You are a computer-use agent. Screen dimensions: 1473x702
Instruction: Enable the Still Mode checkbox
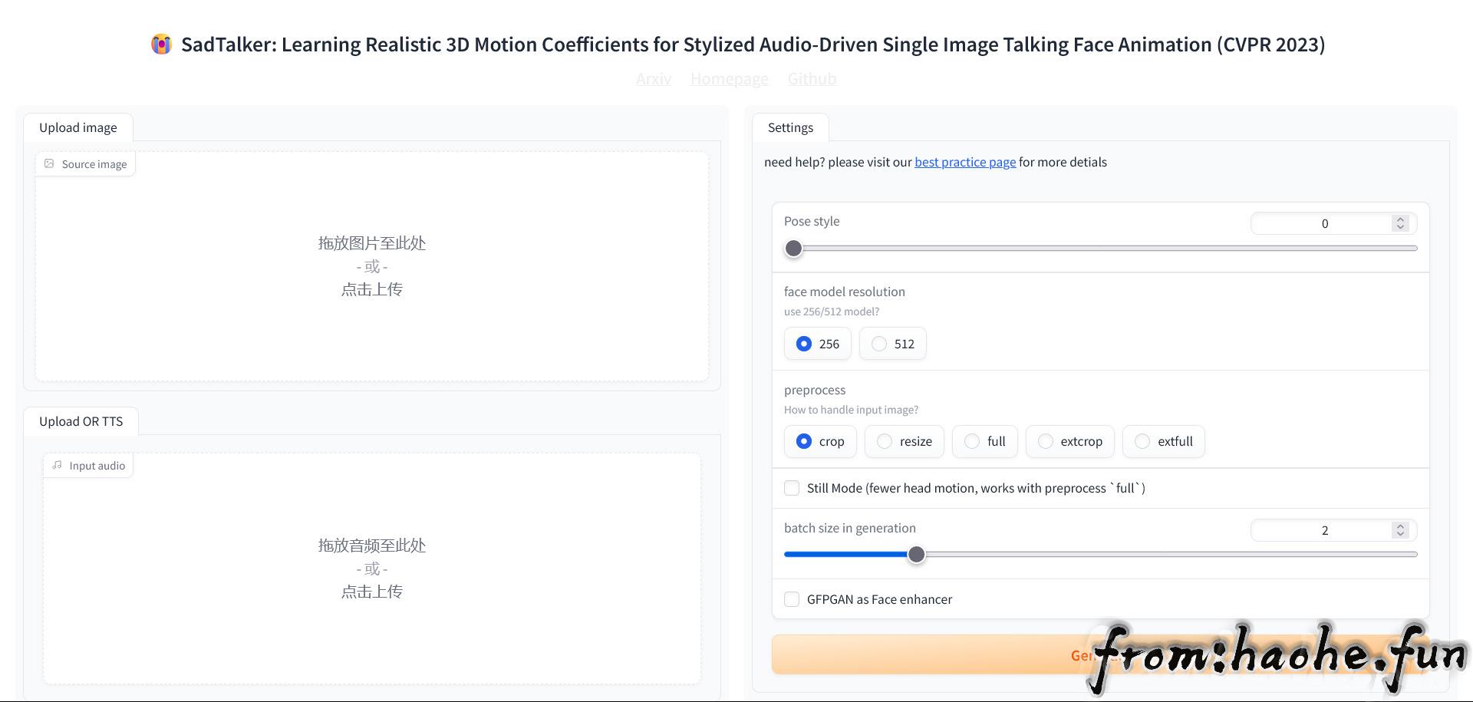pos(792,488)
